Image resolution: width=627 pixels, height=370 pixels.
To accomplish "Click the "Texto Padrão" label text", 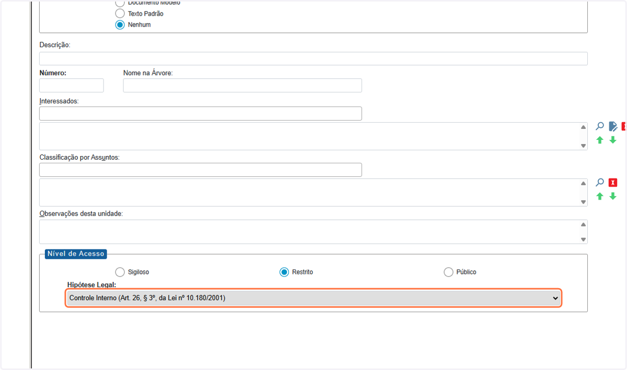I will pyautogui.click(x=146, y=14).
